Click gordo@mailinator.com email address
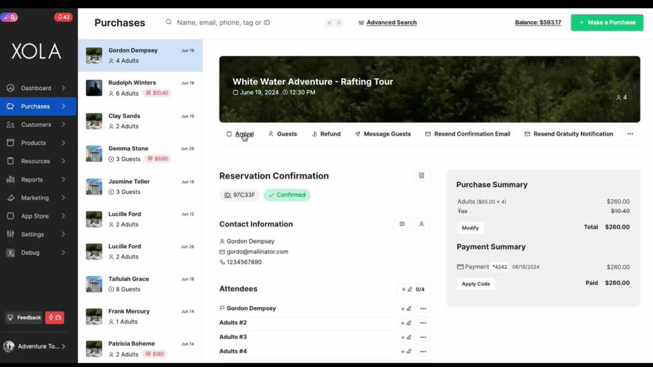The width and height of the screenshot is (653, 367). [x=257, y=251]
